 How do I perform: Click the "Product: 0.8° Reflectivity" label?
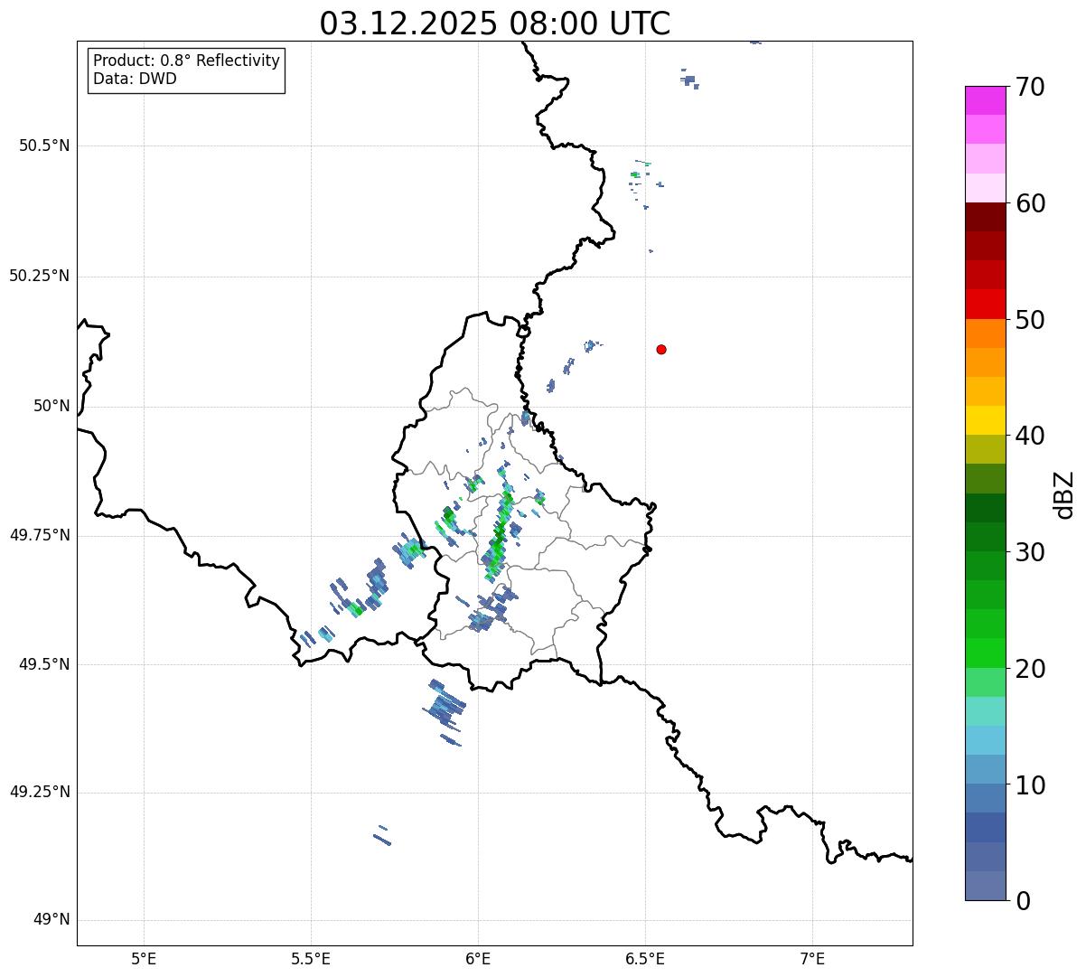[187, 61]
